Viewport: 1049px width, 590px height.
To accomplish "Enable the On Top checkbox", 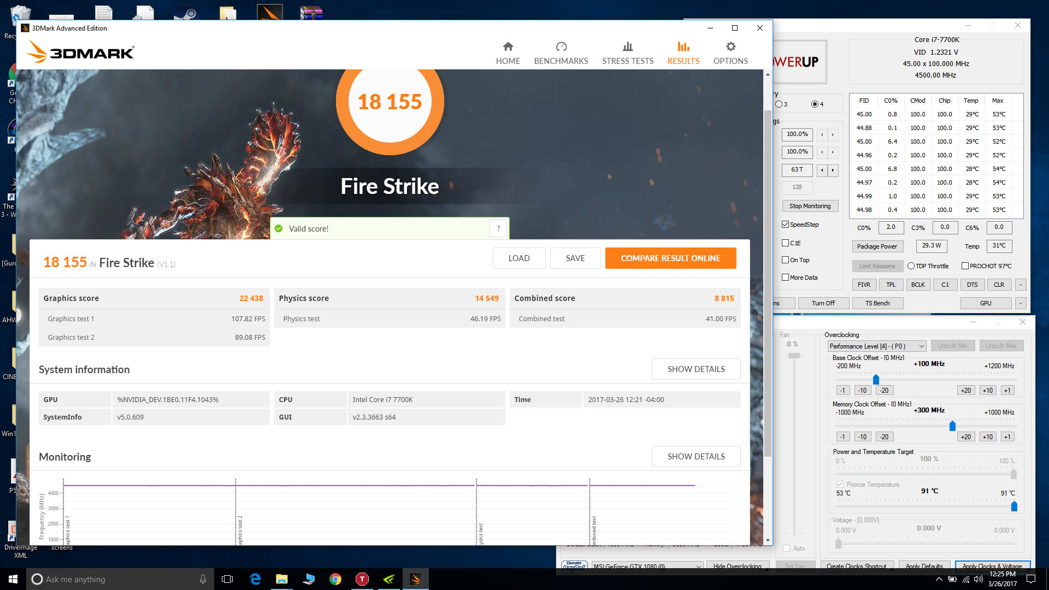I will tap(785, 259).
